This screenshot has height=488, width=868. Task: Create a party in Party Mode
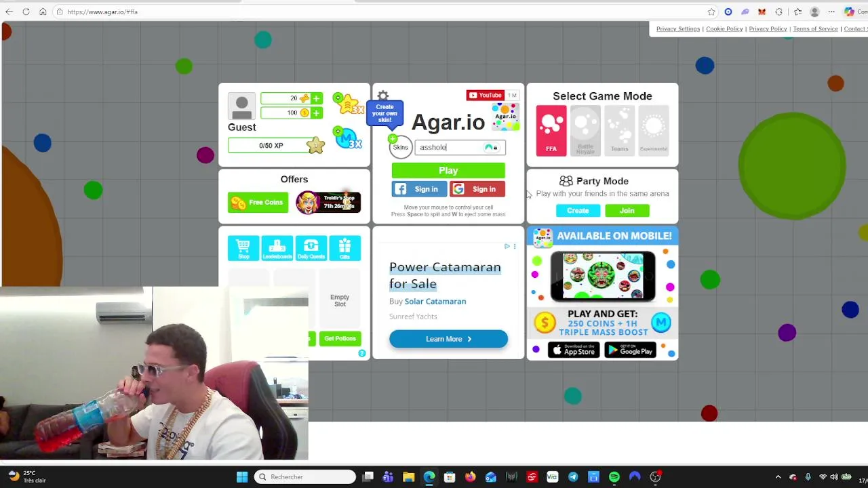click(x=578, y=211)
